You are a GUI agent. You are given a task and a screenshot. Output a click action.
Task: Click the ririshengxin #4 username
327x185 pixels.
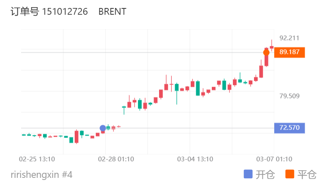coord(42,174)
